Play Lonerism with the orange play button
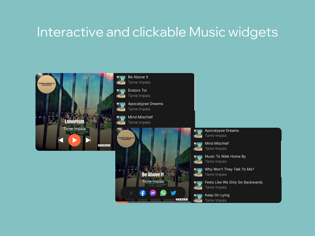This screenshot has width=315, height=236. pos(75,140)
